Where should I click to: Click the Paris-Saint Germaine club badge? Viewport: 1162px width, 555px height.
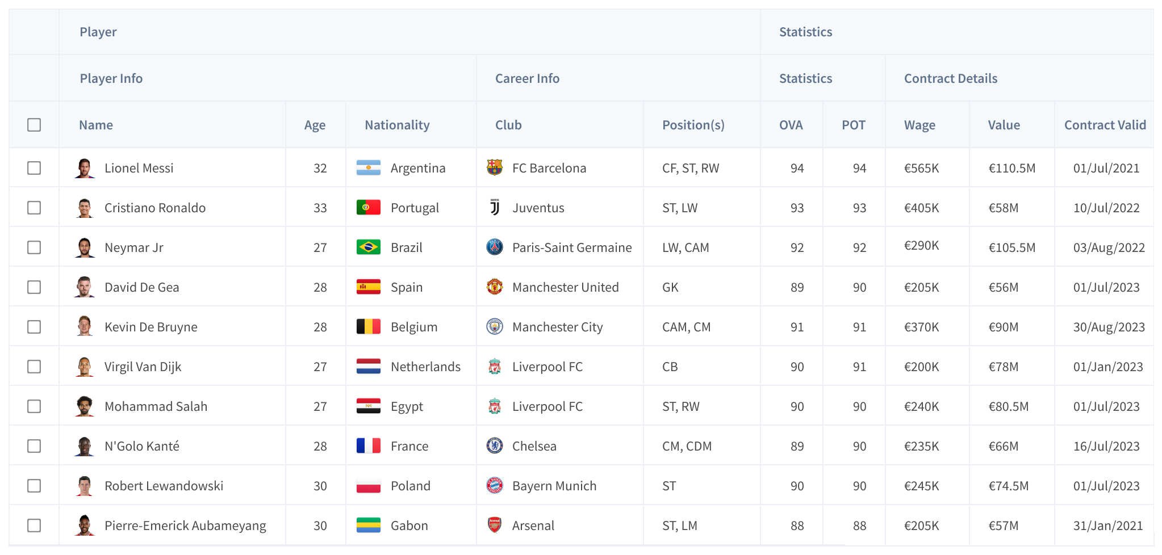click(x=495, y=247)
